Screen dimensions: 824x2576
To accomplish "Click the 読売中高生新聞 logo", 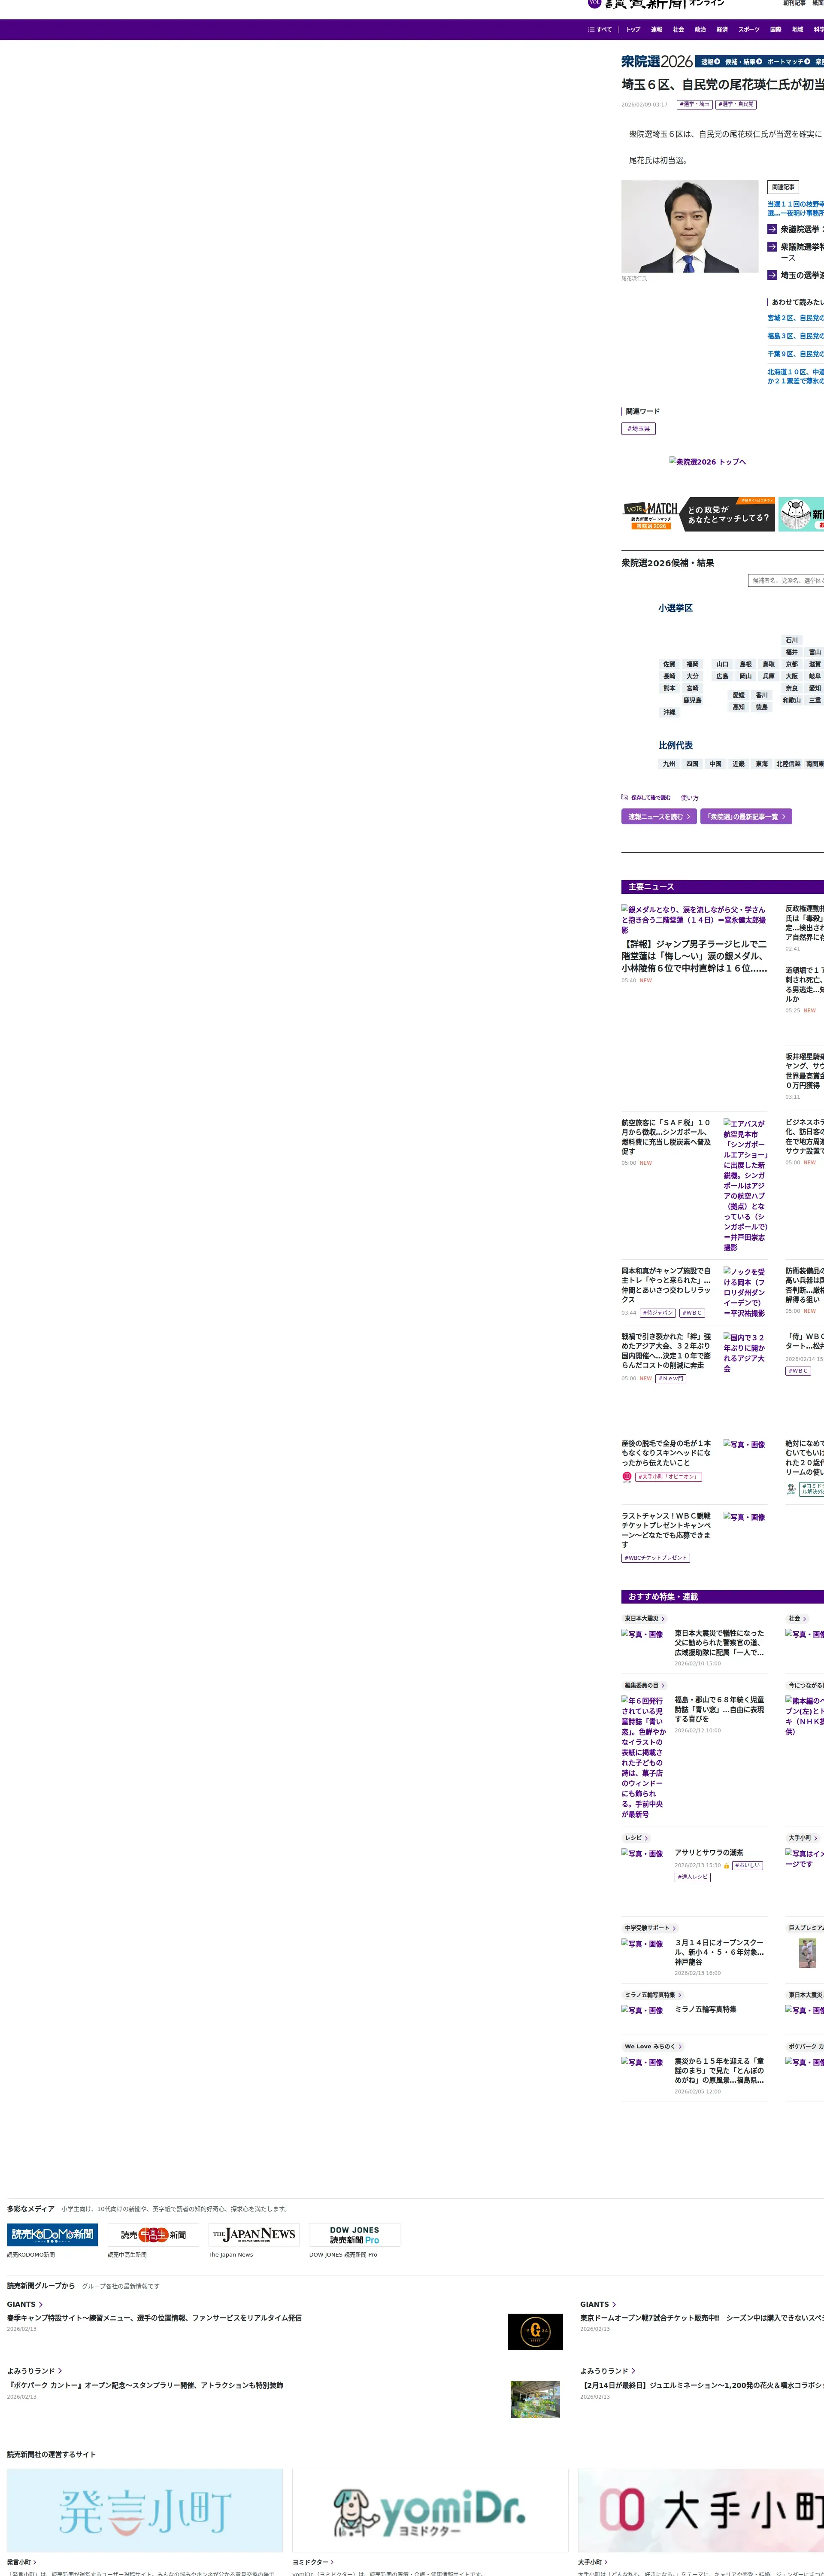I will tap(153, 2235).
